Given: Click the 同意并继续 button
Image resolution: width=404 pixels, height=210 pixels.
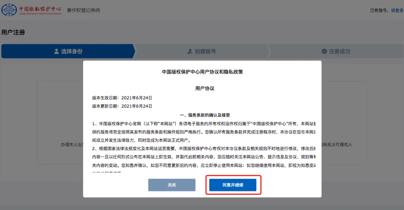Looking at the screenshot, I should tap(233, 185).
